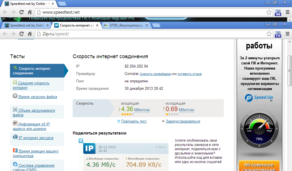Open Объем загружаемого файла test
The width and height of the screenshot is (292, 171).
pos(34,113)
